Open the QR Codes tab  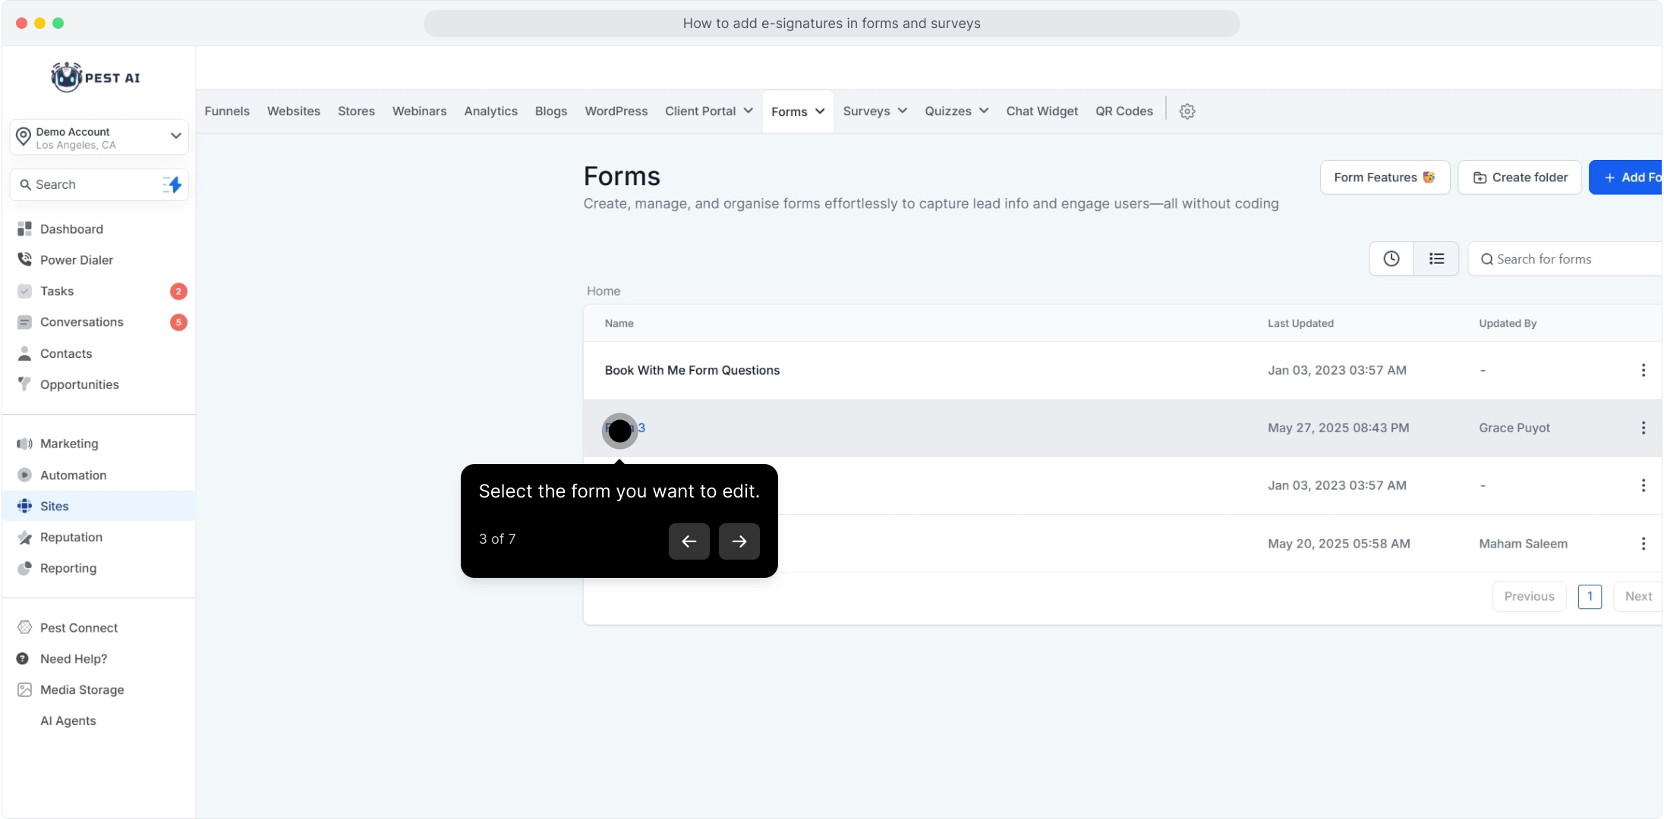1124,111
